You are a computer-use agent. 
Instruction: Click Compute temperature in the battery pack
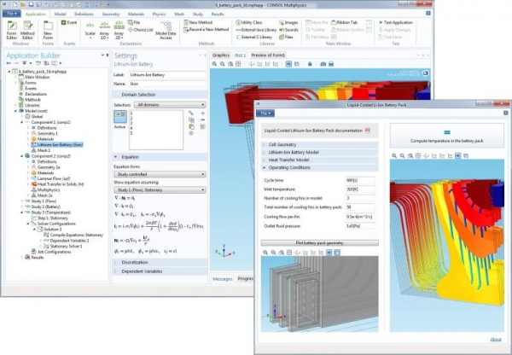(x=446, y=136)
